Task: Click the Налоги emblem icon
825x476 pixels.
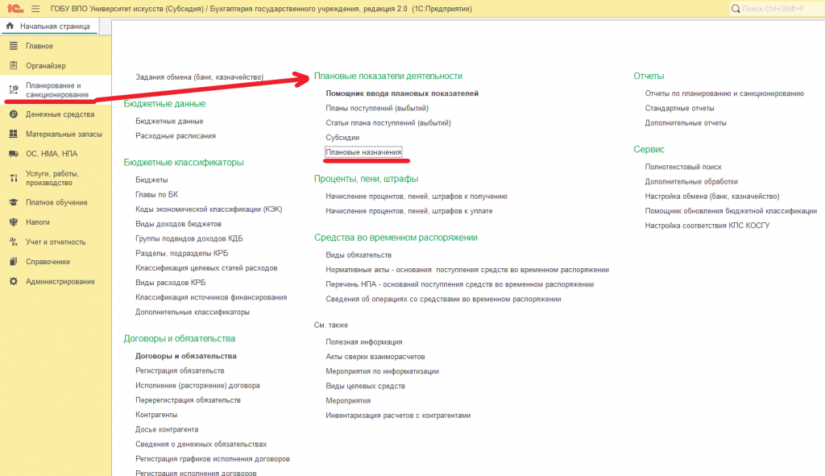Action: point(14,222)
